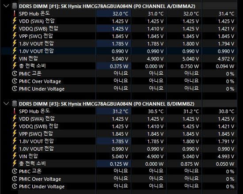This screenshot has height=194, width=243.
Task: Select the VPP (SWC) 전압 label of DIMM #1
Action: (x=36, y=36)
